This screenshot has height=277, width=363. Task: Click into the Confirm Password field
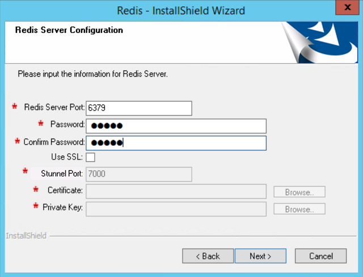click(x=176, y=143)
